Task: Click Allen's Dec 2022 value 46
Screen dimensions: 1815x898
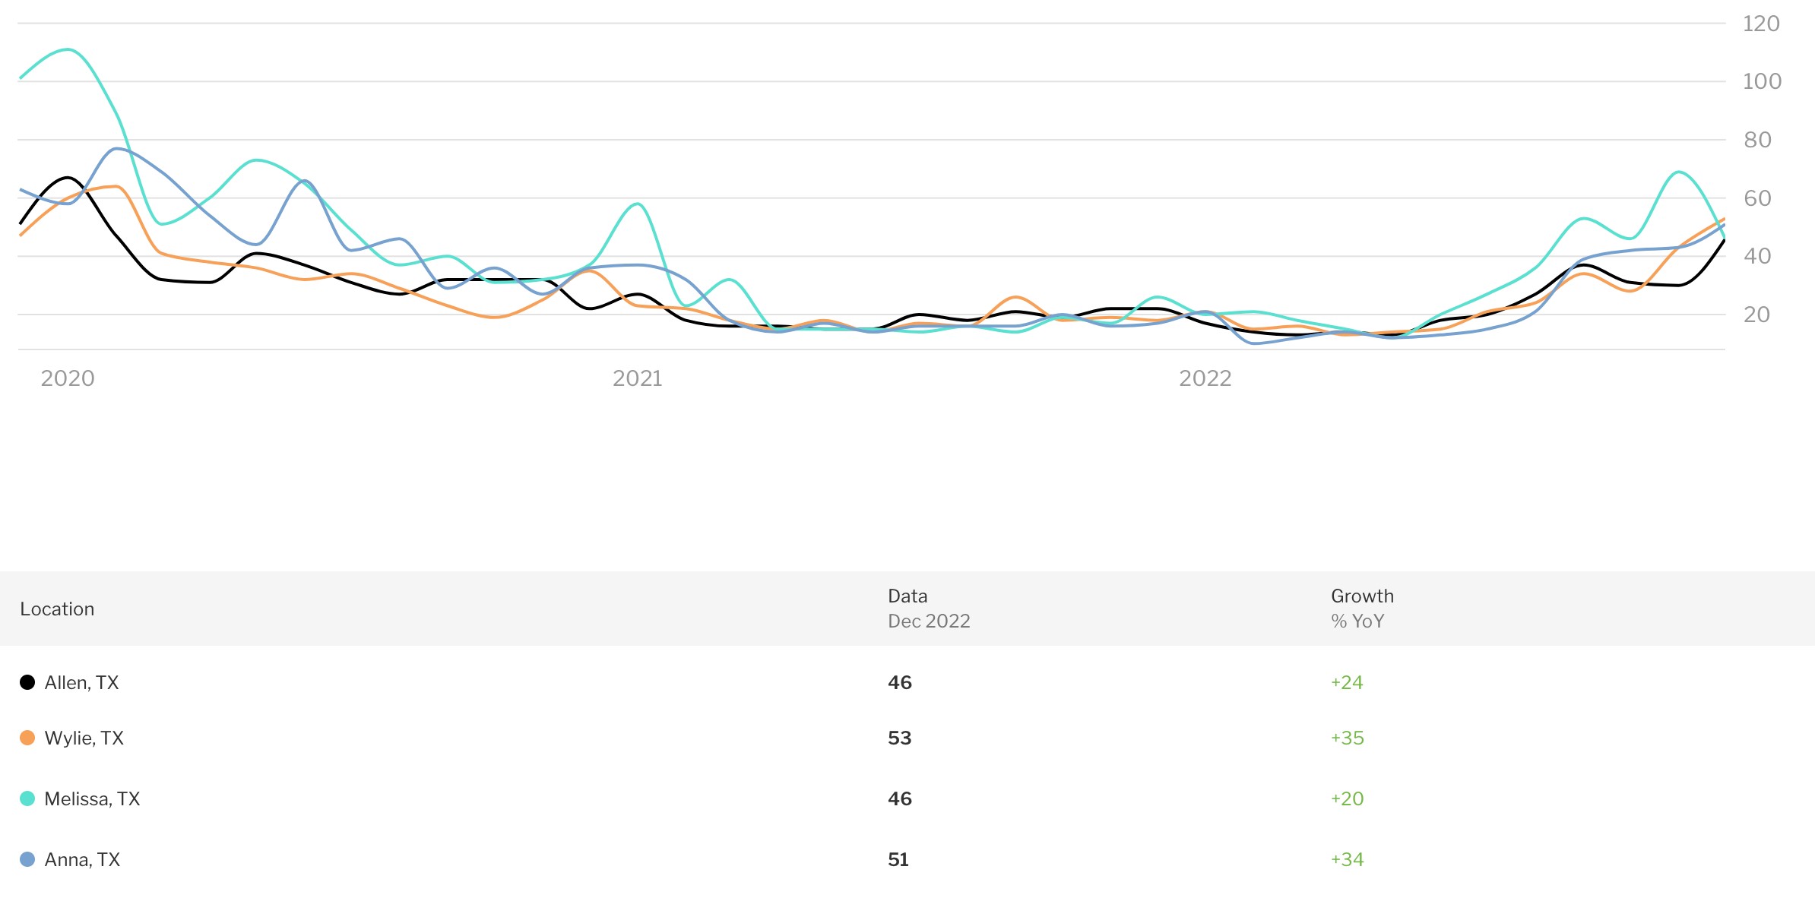Action: [x=899, y=682]
